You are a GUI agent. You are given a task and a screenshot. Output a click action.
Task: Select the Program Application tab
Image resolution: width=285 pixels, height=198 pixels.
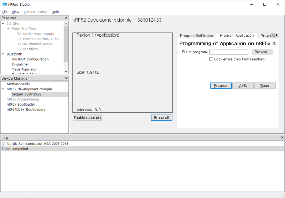click(237, 35)
